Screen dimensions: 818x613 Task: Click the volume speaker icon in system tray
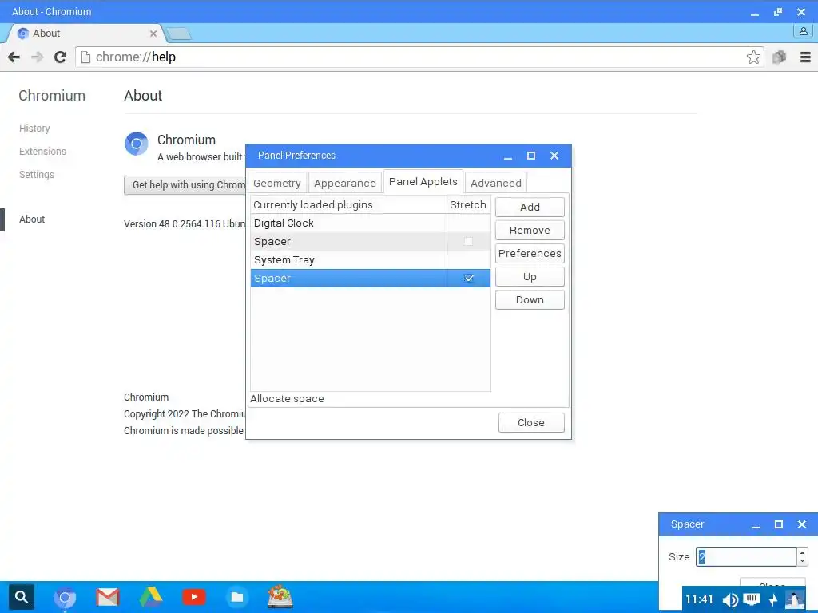pos(730,600)
